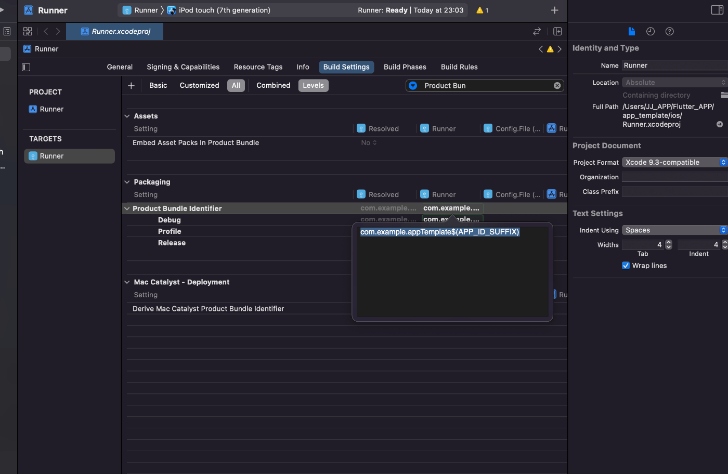Hide the project and targets list sidebar

click(x=26, y=67)
